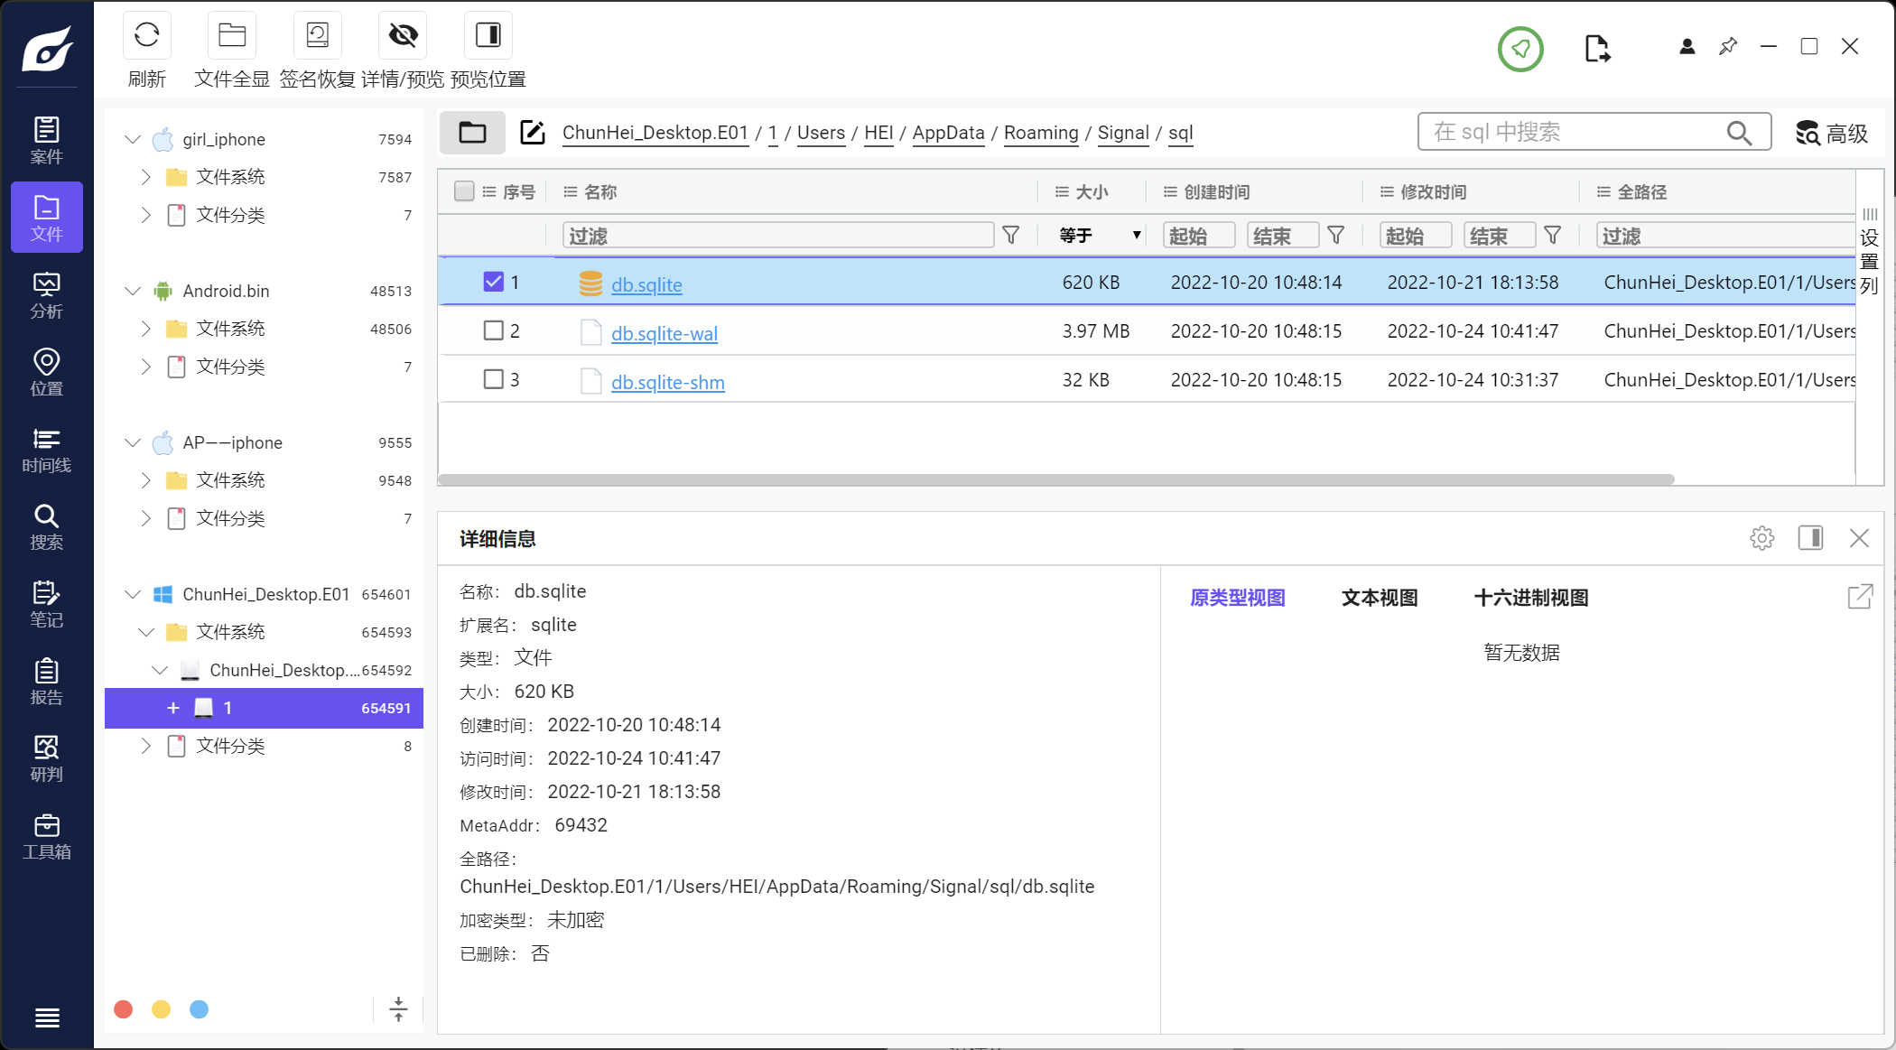1896x1050 pixels.
Task: Open 报告 in the left sidebar
Action: 47,682
